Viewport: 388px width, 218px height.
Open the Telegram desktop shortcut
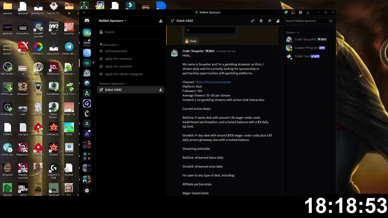click(x=69, y=48)
